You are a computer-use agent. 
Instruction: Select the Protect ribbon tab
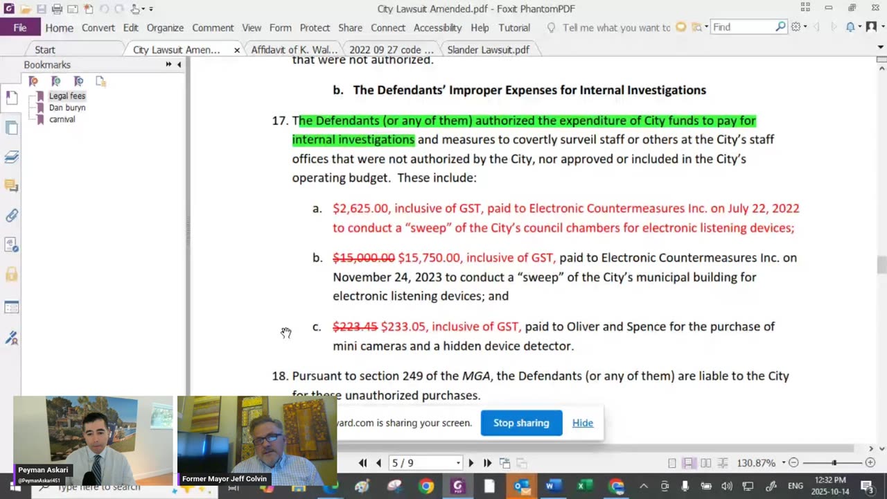pos(315,28)
